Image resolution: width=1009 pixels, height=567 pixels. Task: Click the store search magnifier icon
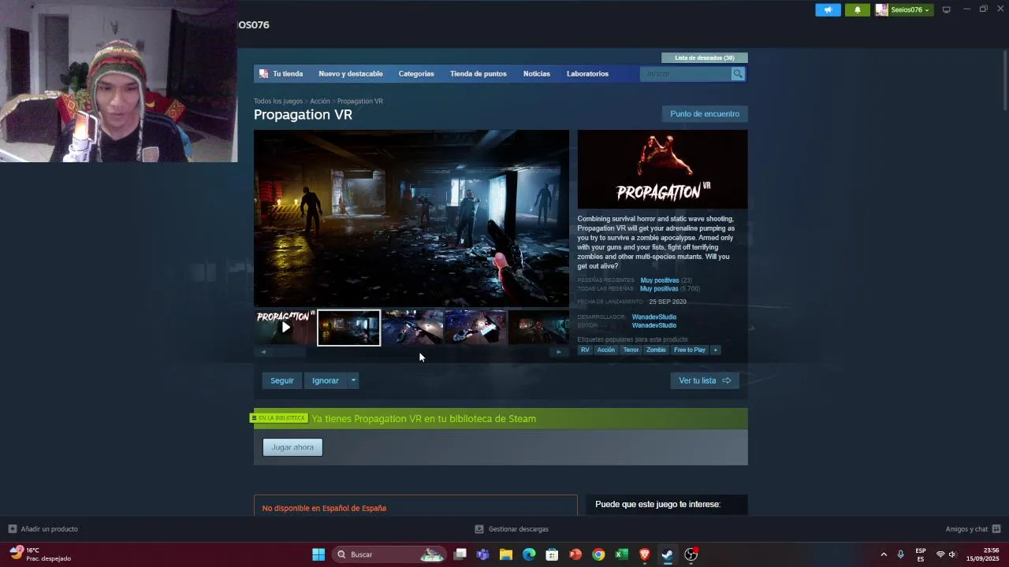coord(738,73)
